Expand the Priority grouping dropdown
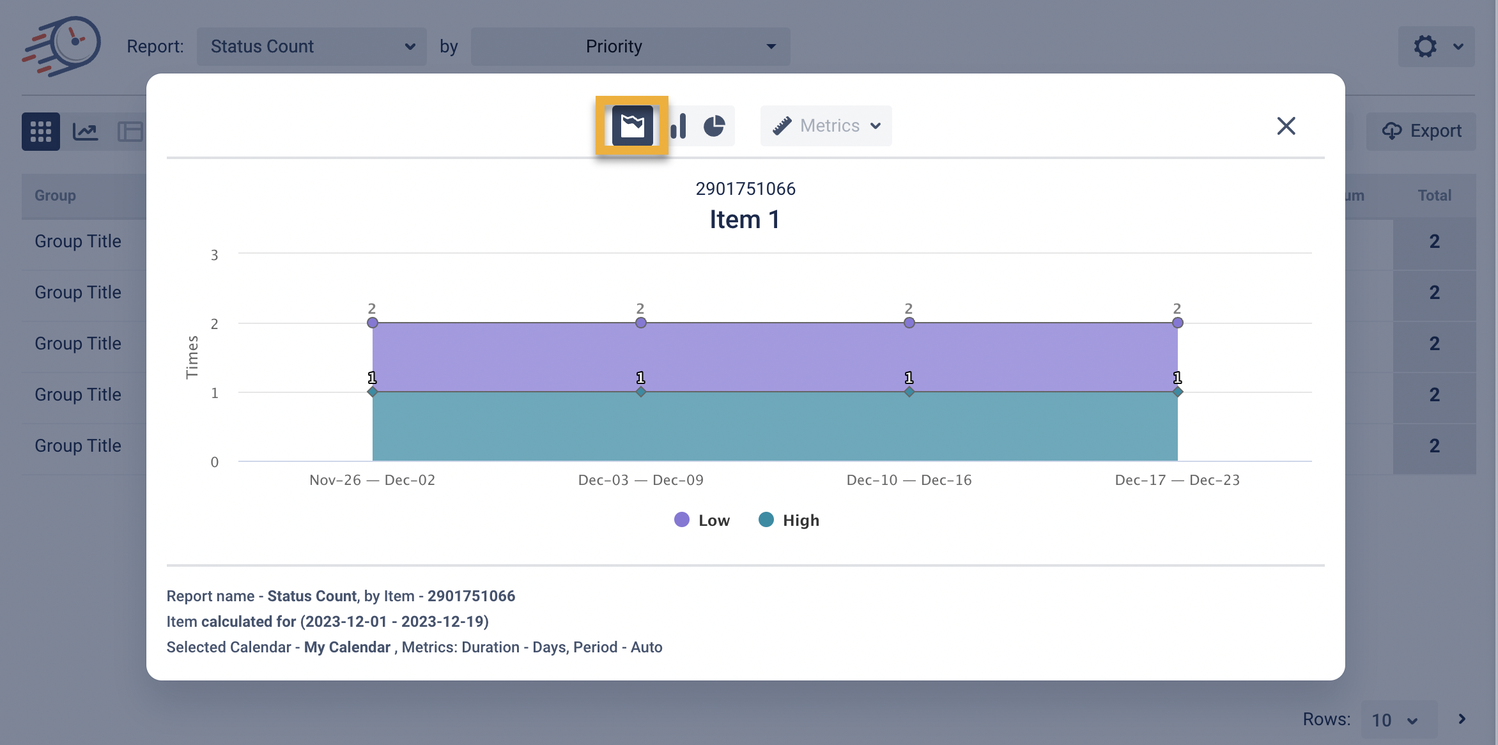Screen dimensions: 1498x745 pyautogui.click(x=630, y=47)
